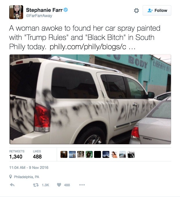This screenshot has height=197, width=180.
Task: Open the @FarFarrAway handle
Action: pyautogui.click(x=39, y=16)
